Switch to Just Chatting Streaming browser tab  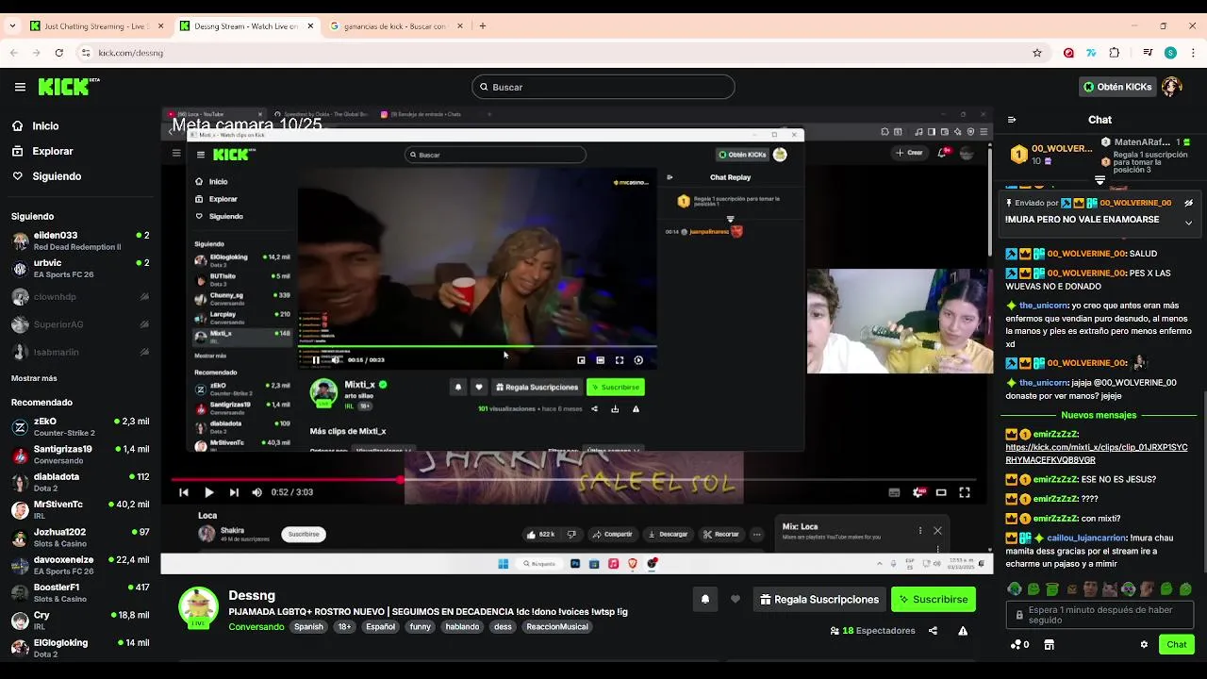(x=97, y=25)
